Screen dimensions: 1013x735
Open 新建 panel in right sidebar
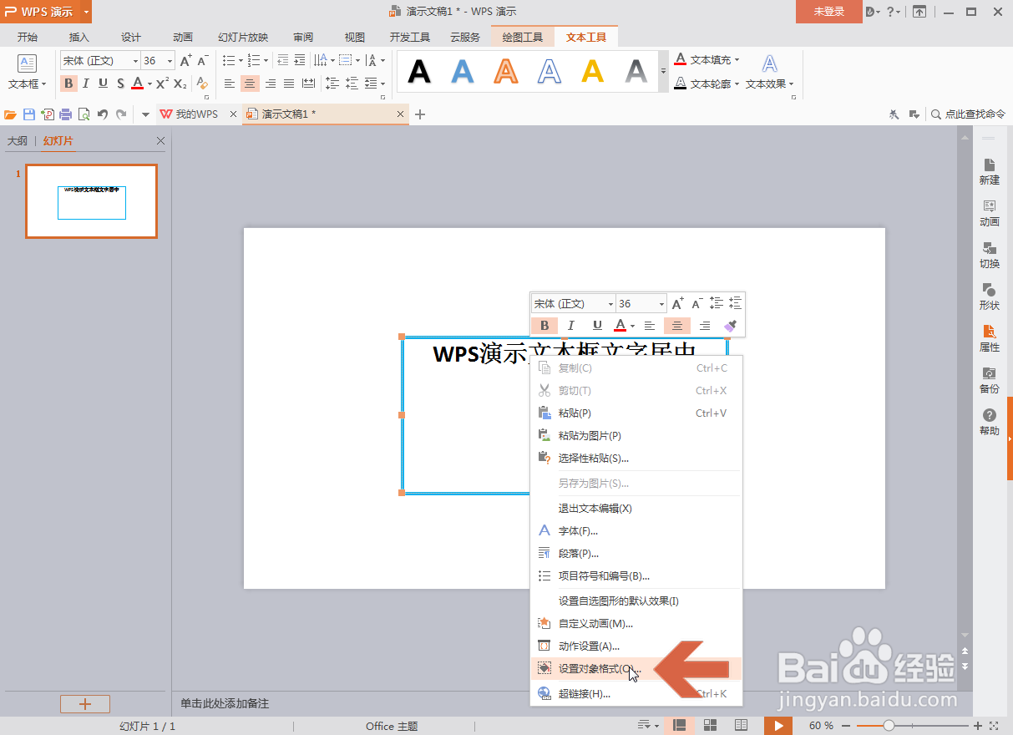[x=990, y=171]
